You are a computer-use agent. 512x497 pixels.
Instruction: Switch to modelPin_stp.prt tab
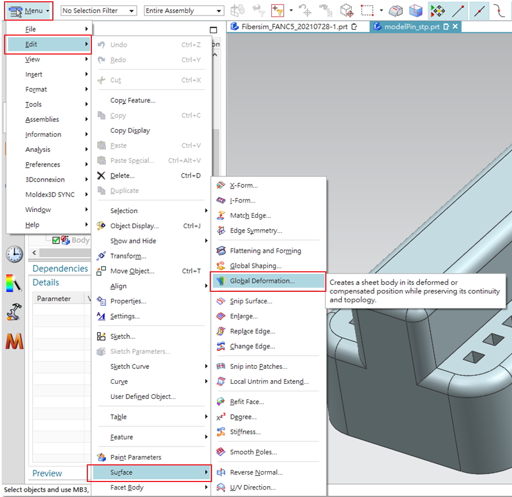point(411,27)
